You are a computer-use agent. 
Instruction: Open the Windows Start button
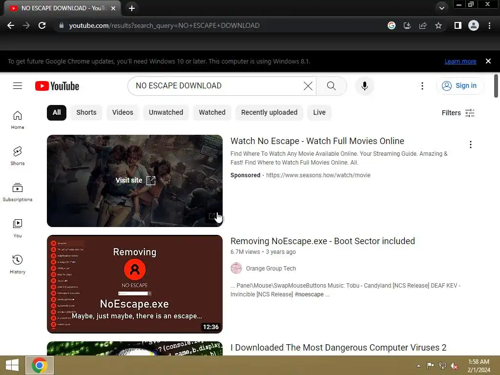click(12, 365)
